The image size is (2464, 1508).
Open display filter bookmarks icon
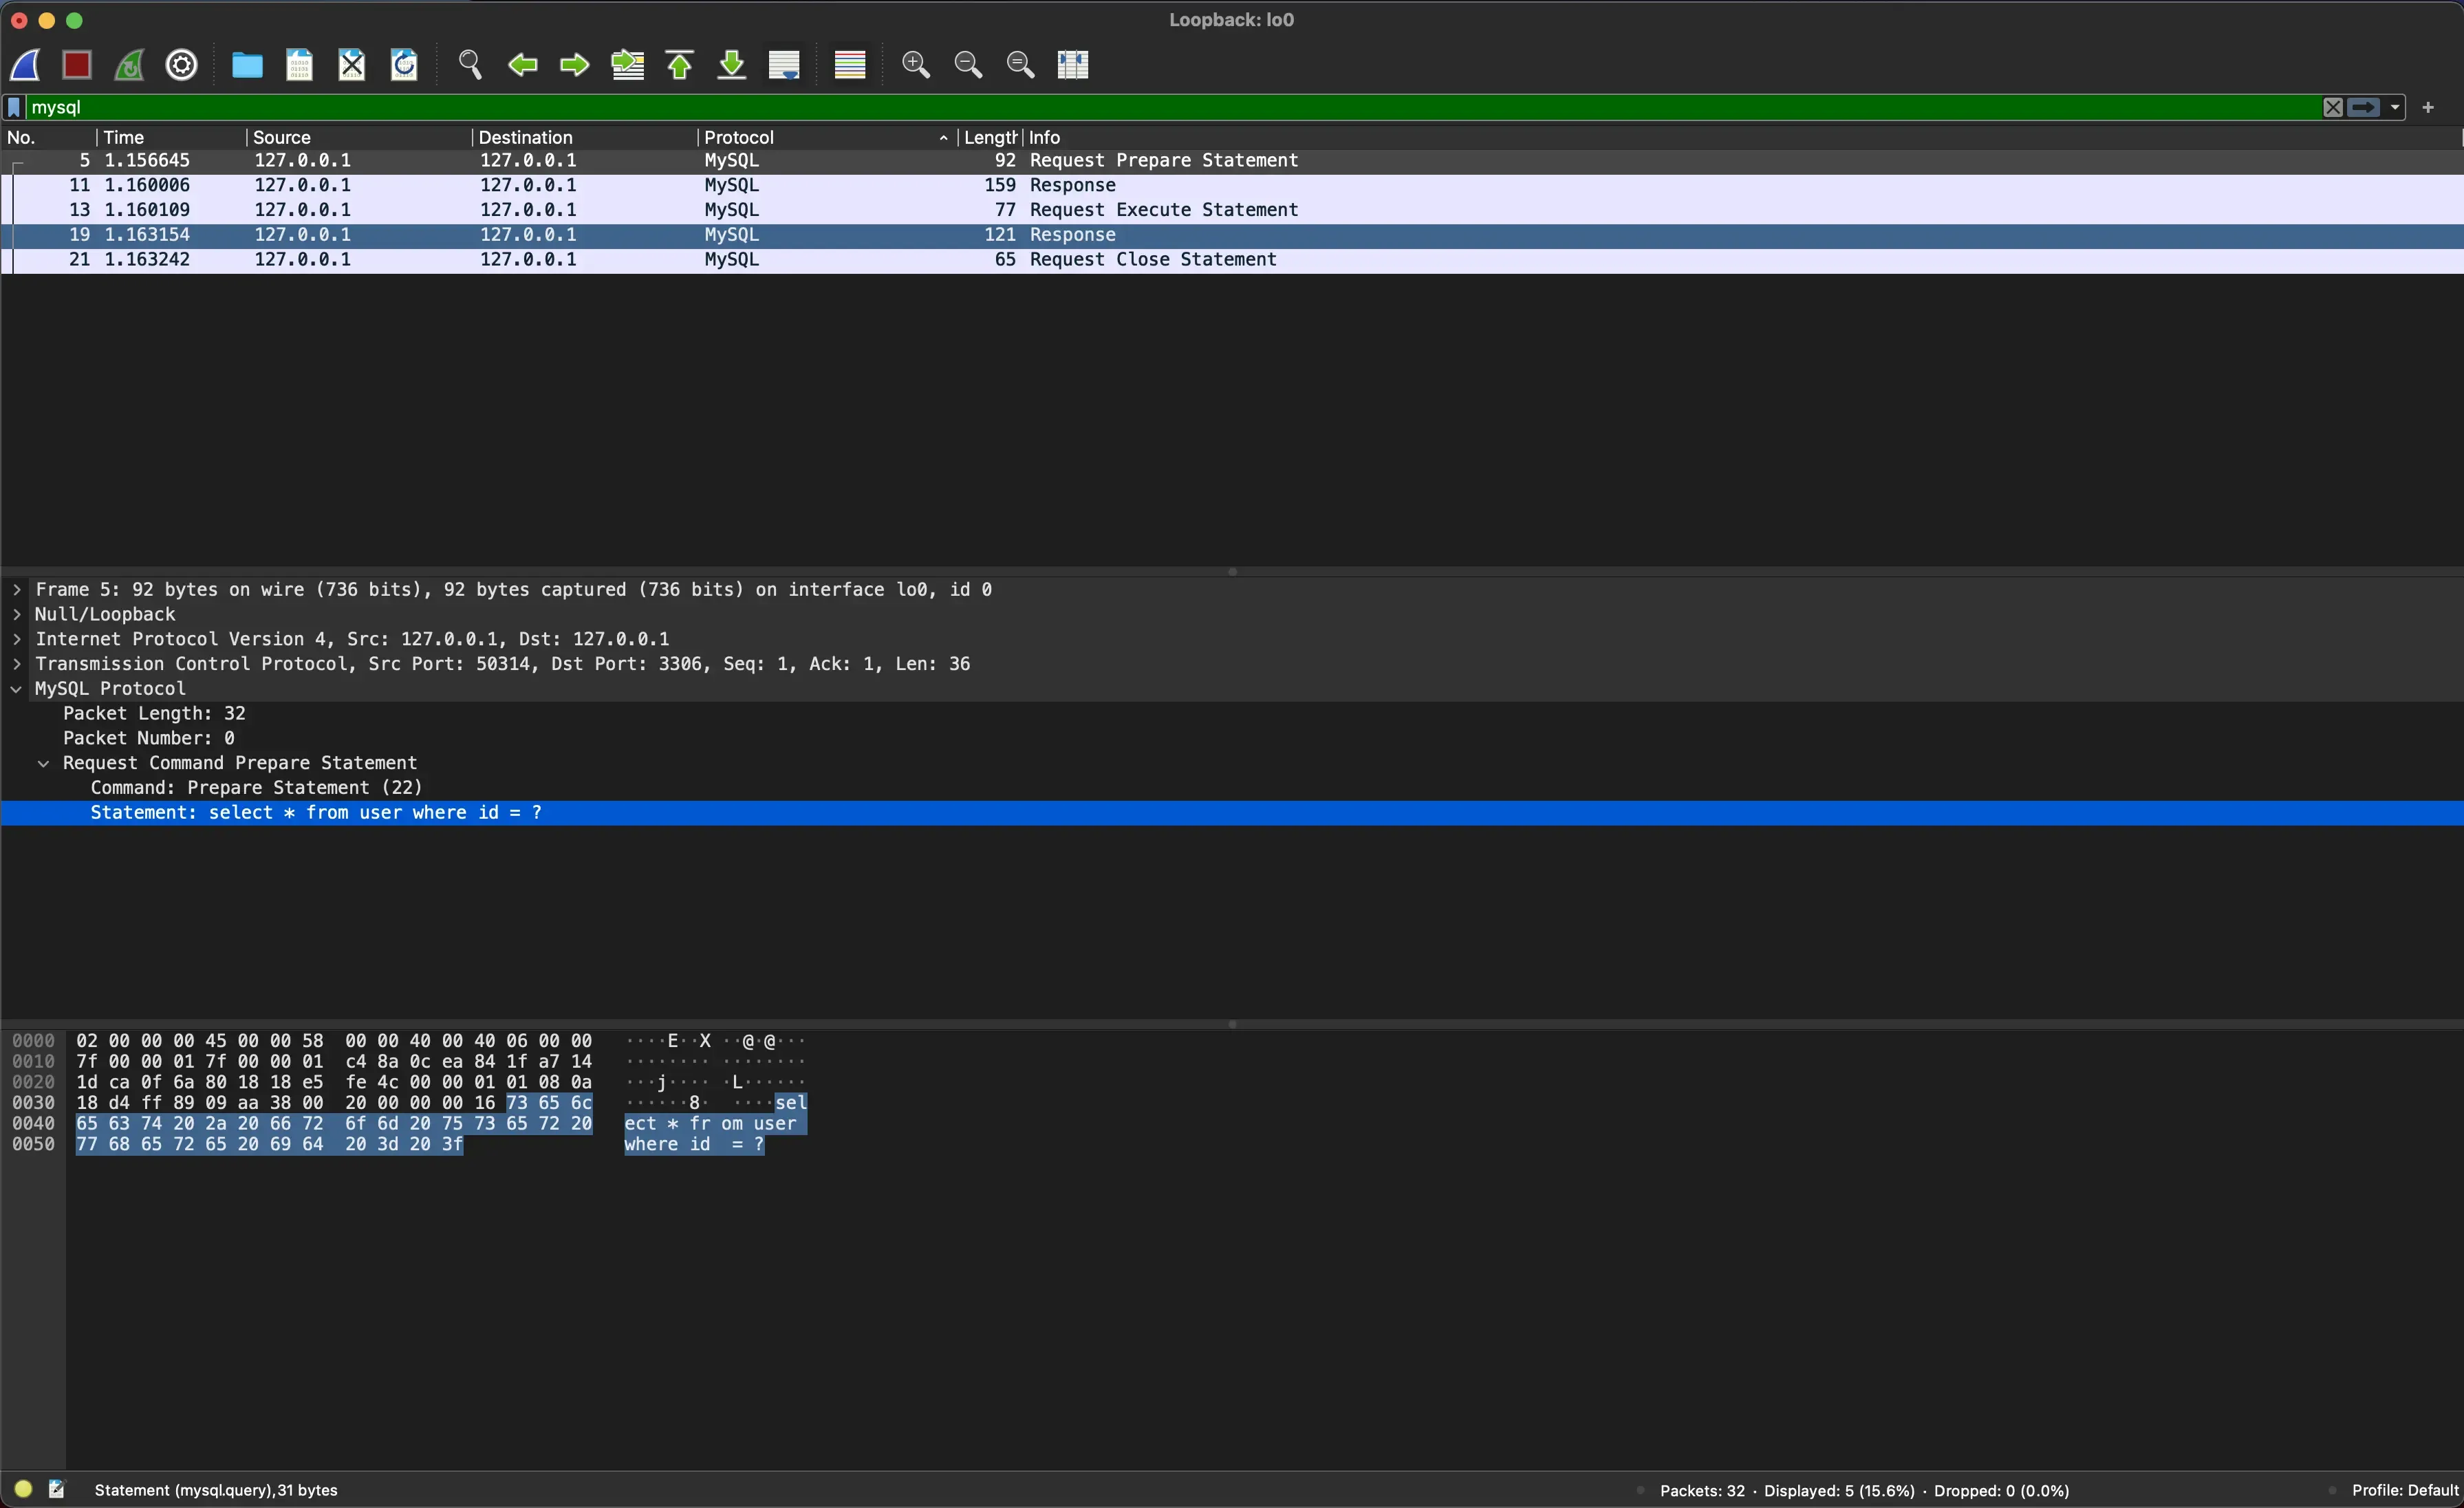tap(14, 107)
